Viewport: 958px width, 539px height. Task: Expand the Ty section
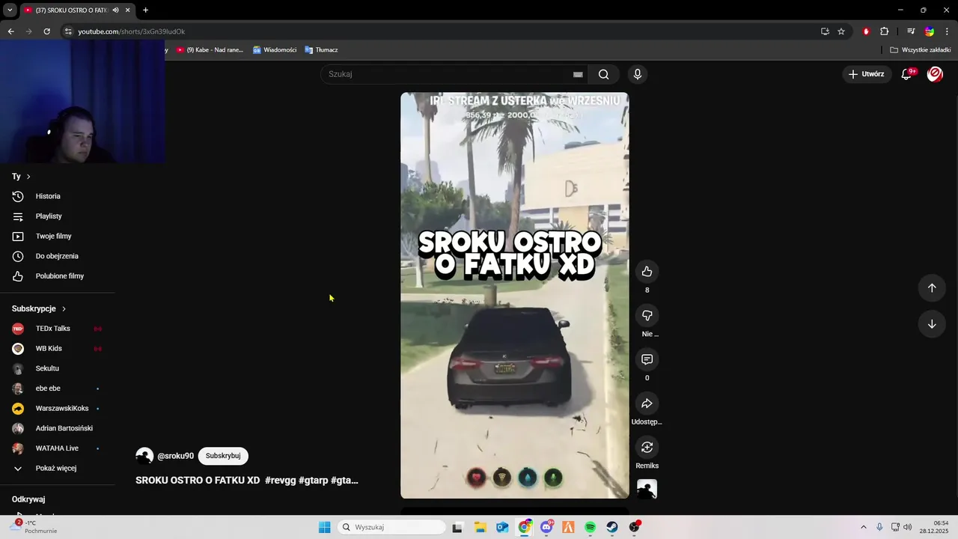coord(21,177)
